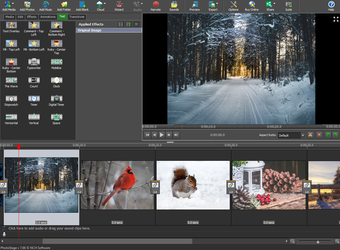This screenshot has height=250, width=340.
Task: Expand the Aspect Ratio dropdown
Action: (x=302, y=136)
